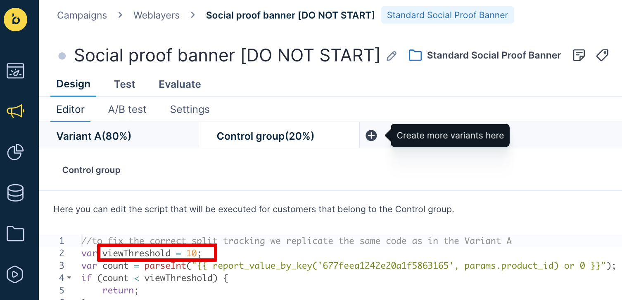This screenshot has width=622, height=300.
Task: Click the grey status dot before title
Action: click(62, 56)
